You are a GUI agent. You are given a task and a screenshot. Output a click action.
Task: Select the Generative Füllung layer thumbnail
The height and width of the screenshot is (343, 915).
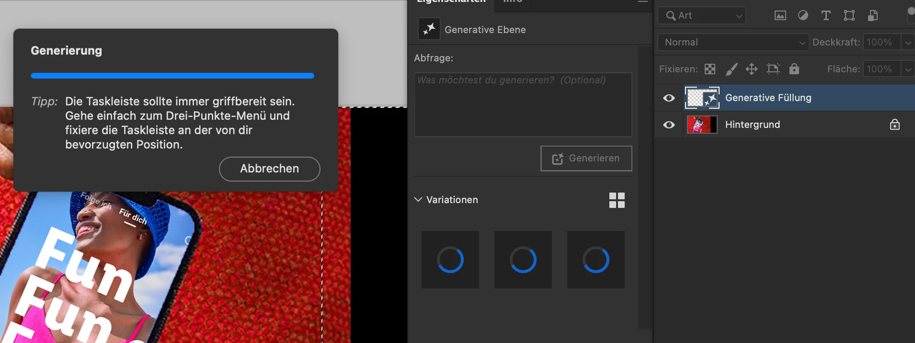(702, 98)
